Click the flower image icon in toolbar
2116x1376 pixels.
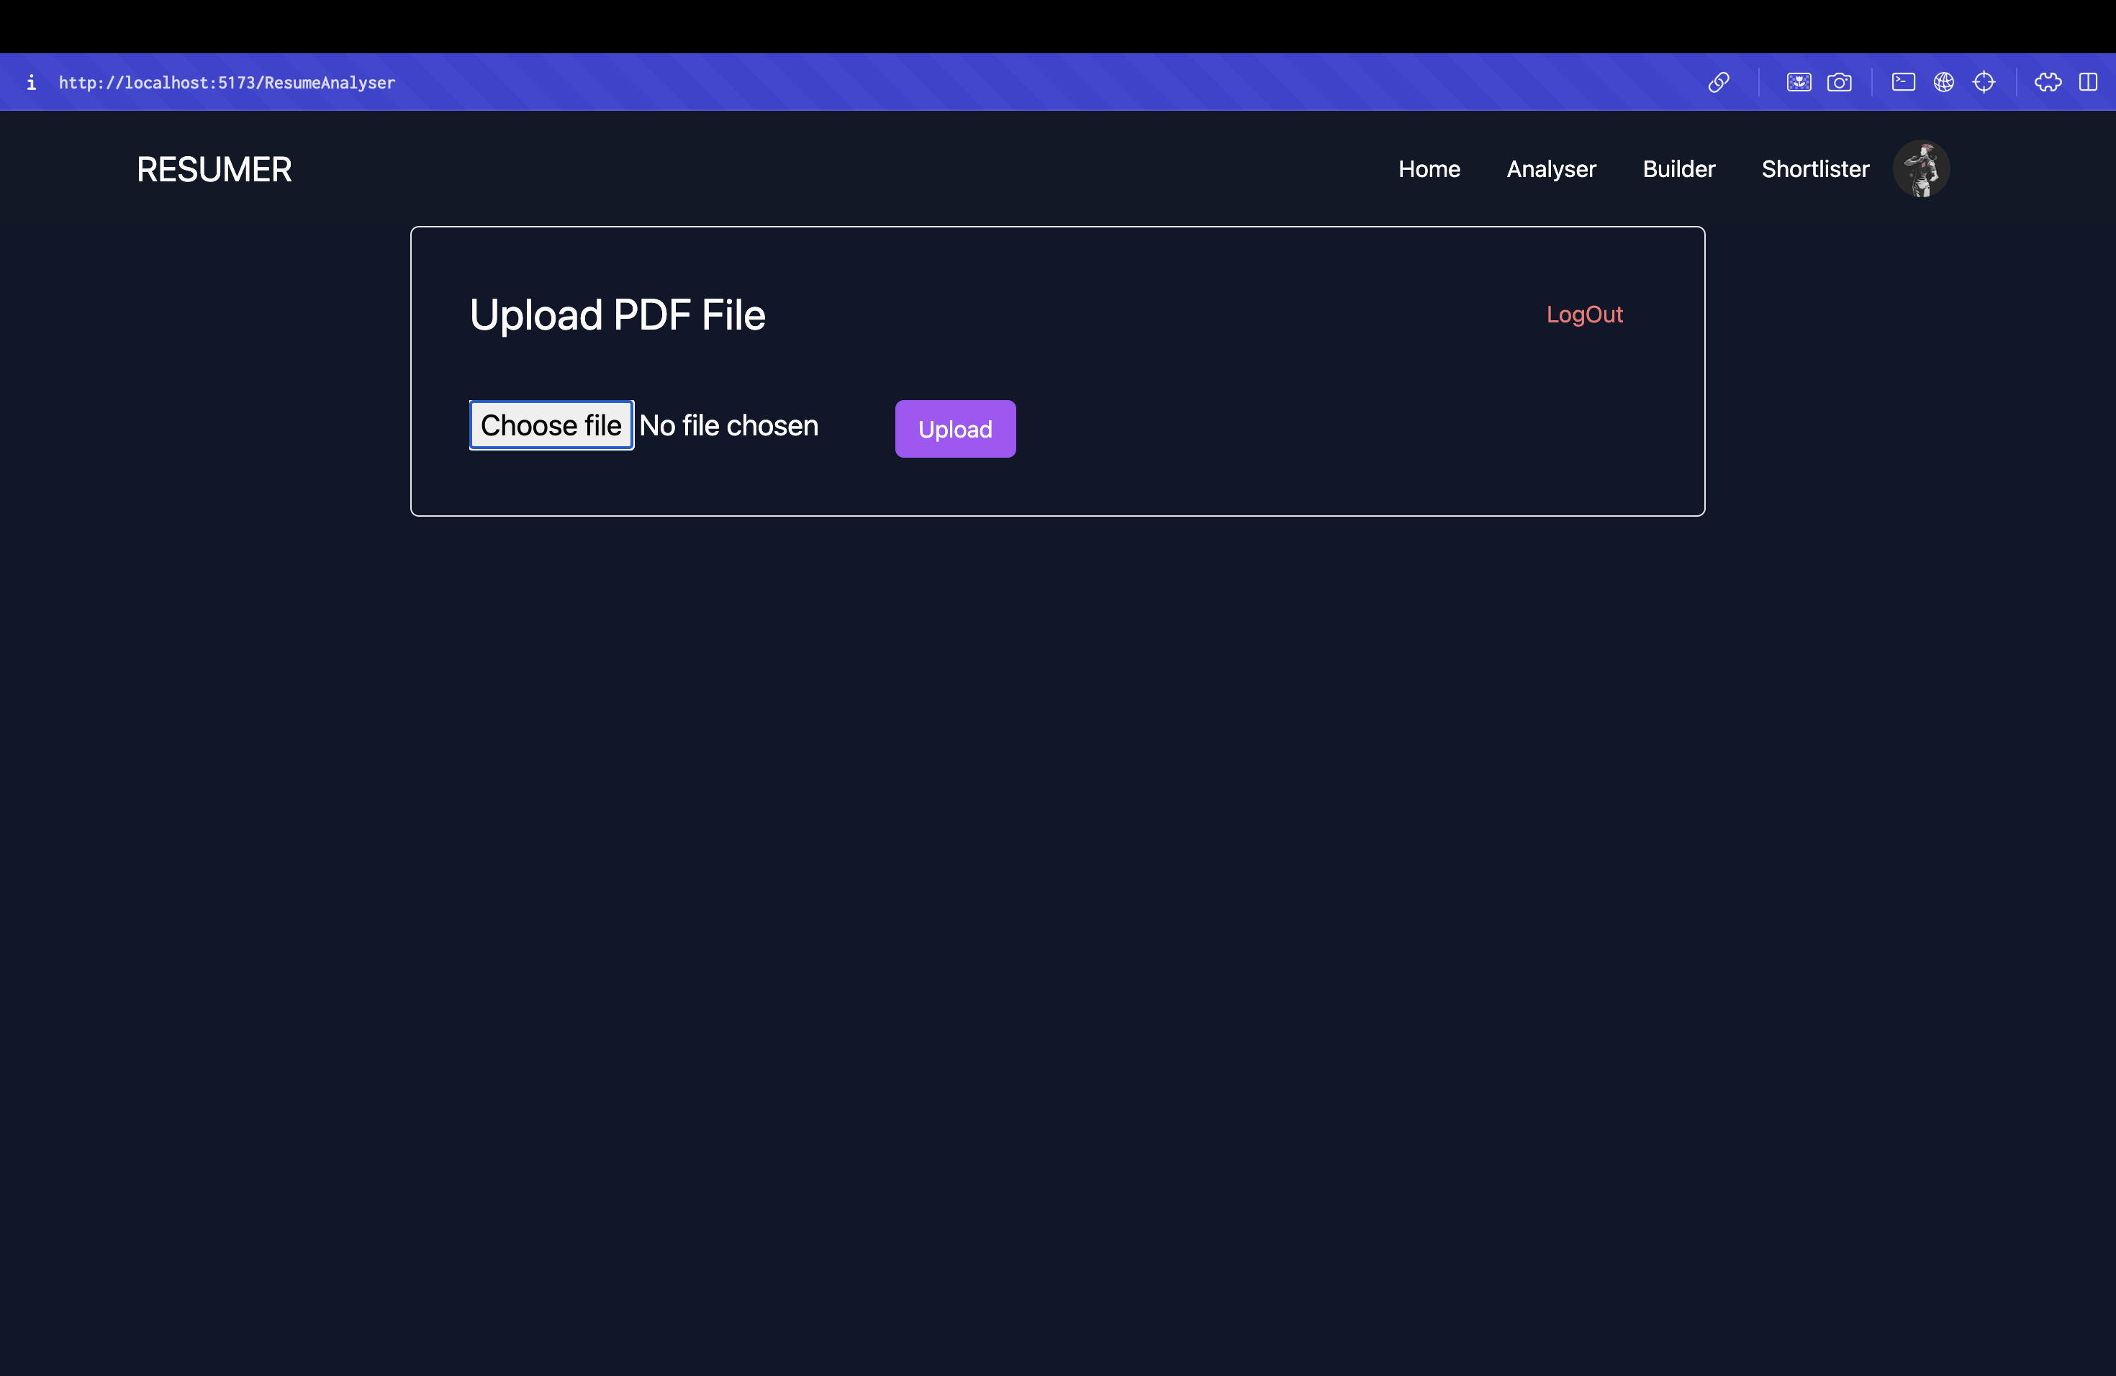click(x=1799, y=83)
